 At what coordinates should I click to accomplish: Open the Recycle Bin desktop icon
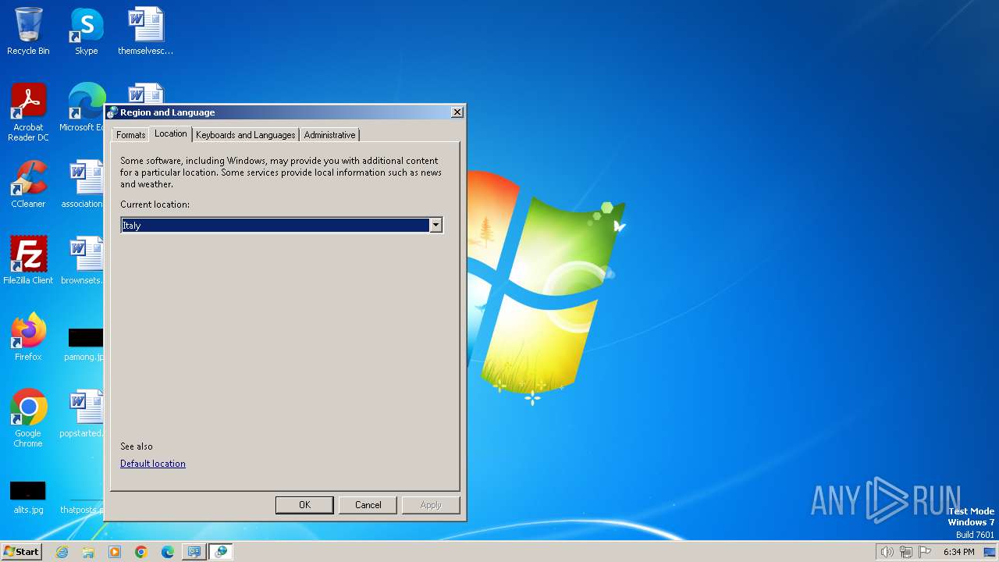[x=28, y=31]
